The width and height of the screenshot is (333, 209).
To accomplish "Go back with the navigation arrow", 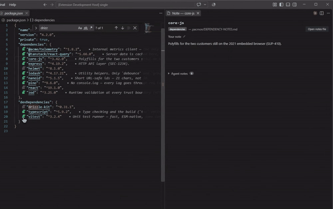I will 45,5.
